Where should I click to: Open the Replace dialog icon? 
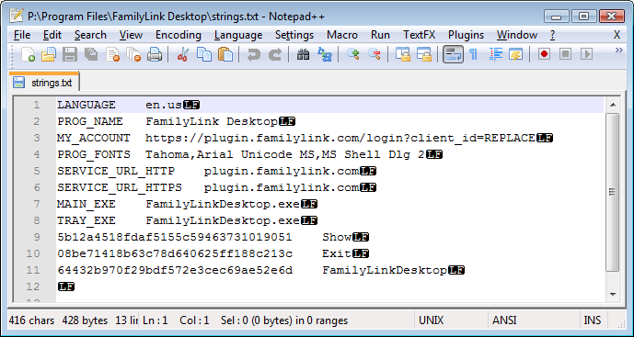pyautogui.click(x=324, y=54)
